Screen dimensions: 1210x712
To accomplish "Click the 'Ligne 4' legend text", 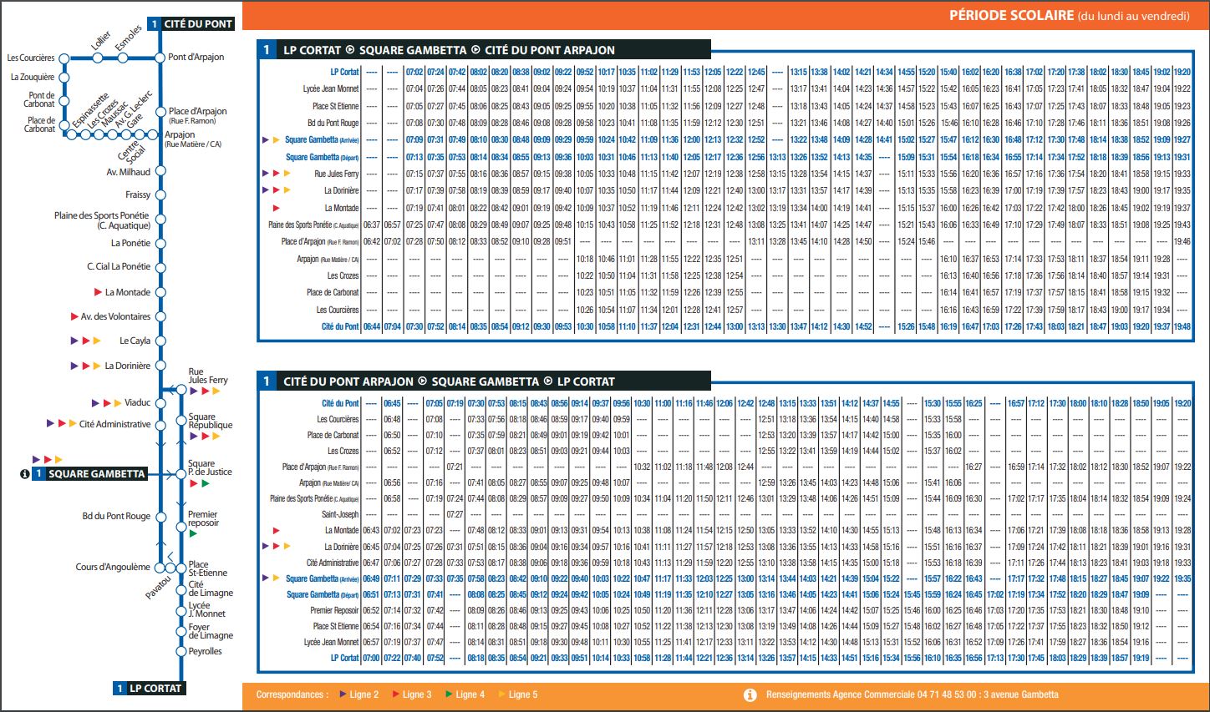I will 470,694.
